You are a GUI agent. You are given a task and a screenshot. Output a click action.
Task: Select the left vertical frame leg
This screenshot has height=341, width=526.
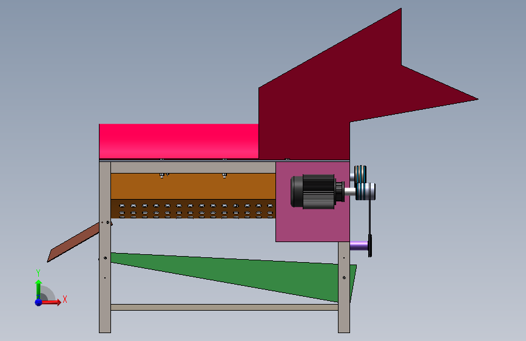[x=105, y=247]
